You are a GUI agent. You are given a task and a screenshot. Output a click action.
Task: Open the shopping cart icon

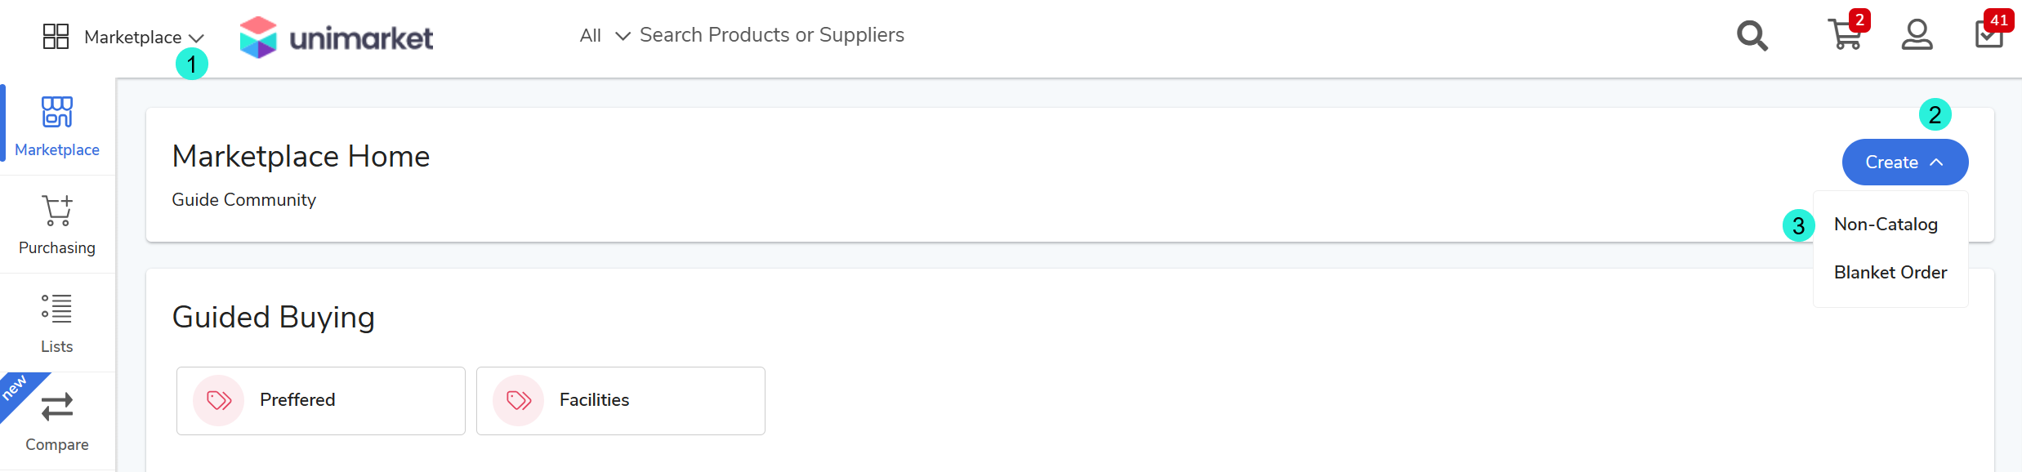coord(1844,36)
